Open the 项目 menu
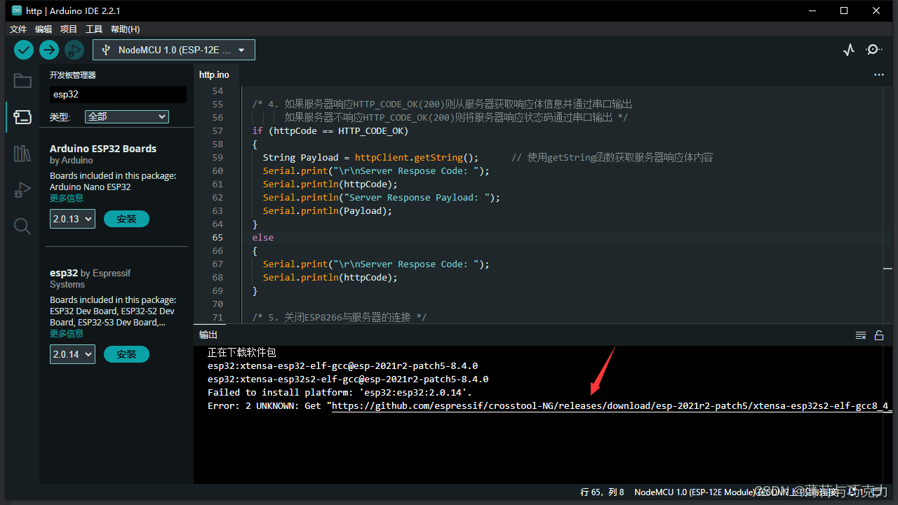This screenshot has height=505, width=898. tap(69, 29)
